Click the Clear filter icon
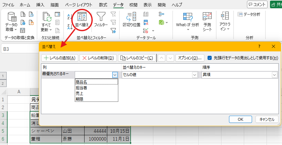Screen dimensions: 282x145 [113, 14]
